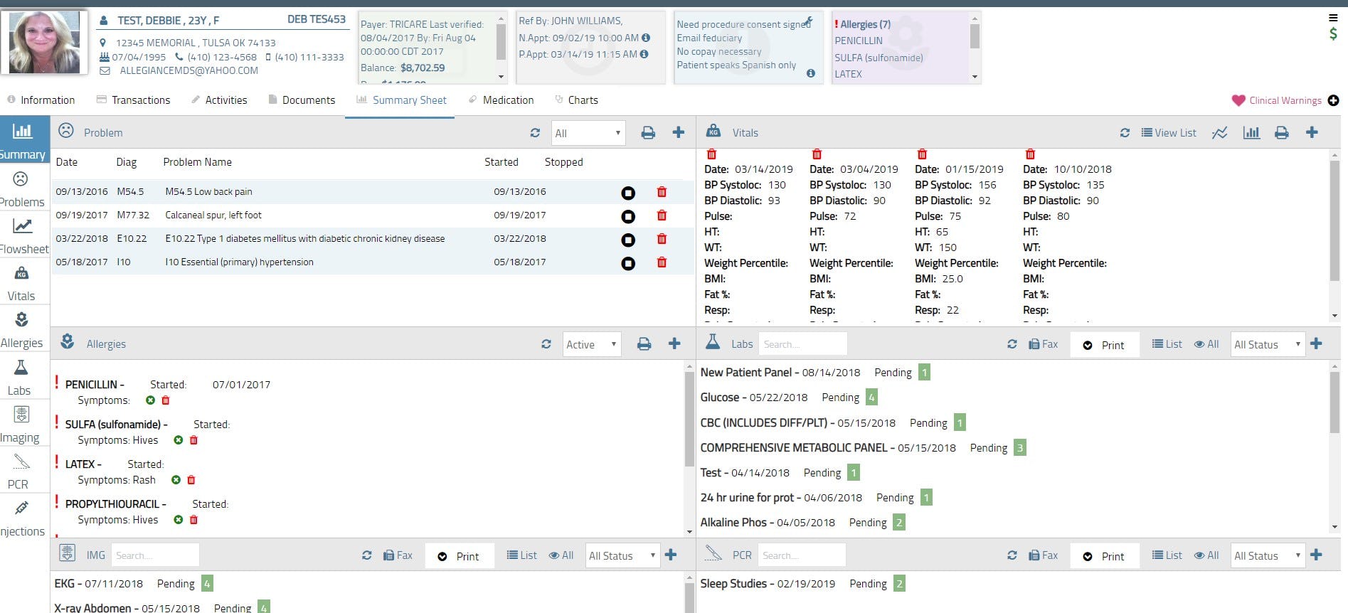This screenshot has width=1348, height=613.
Task: Add a new vitals entry
Action: [1312, 132]
